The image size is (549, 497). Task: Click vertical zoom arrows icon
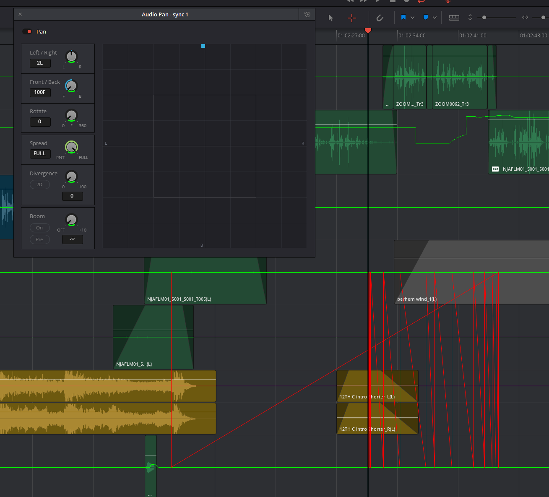[470, 18]
